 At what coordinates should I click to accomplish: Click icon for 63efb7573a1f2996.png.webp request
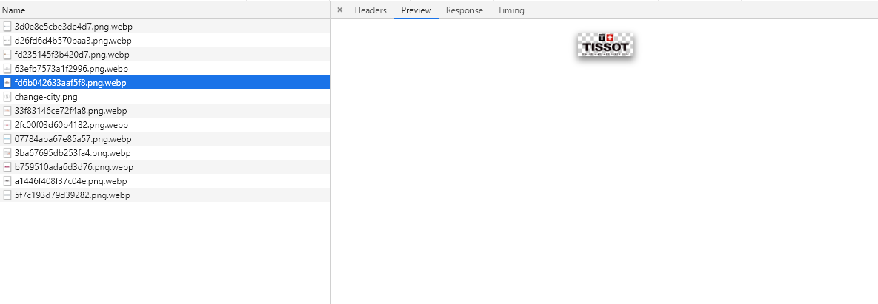click(x=7, y=69)
